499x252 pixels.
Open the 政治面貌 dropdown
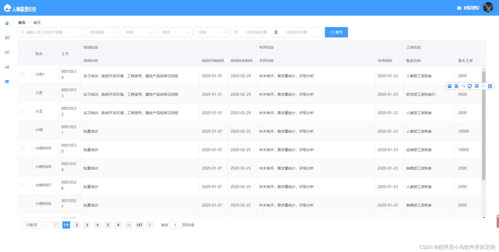pos(103,32)
